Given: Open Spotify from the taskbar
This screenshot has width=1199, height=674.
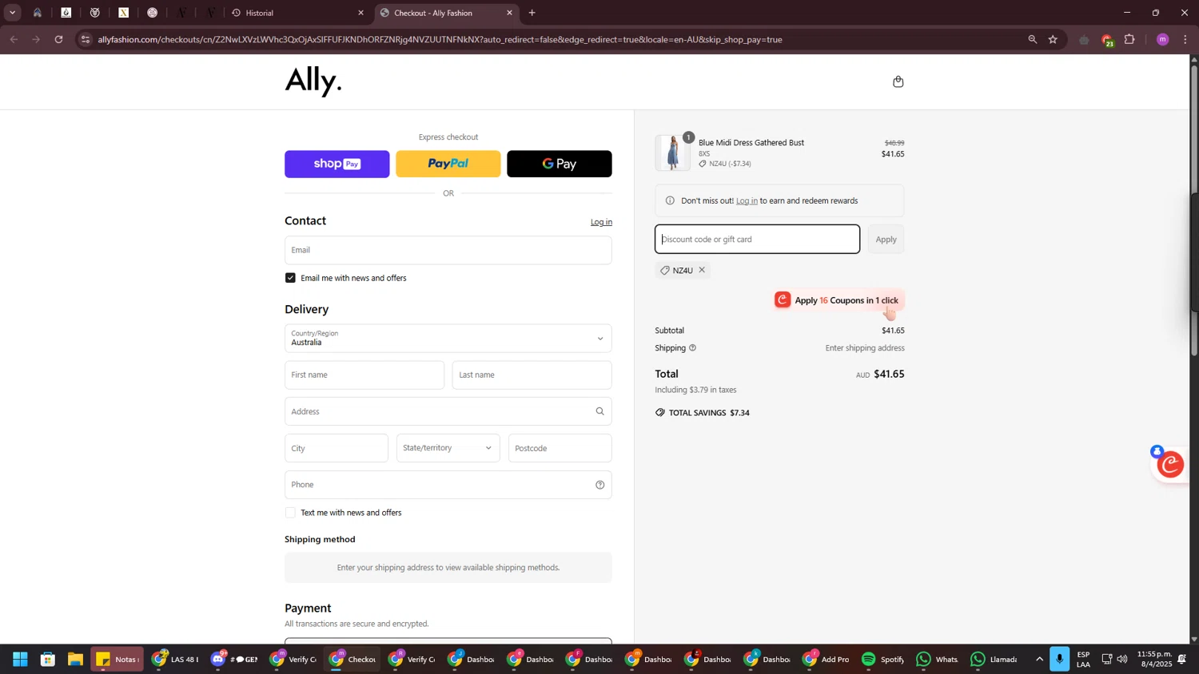Looking at the screenshot, I should [882, 660].
